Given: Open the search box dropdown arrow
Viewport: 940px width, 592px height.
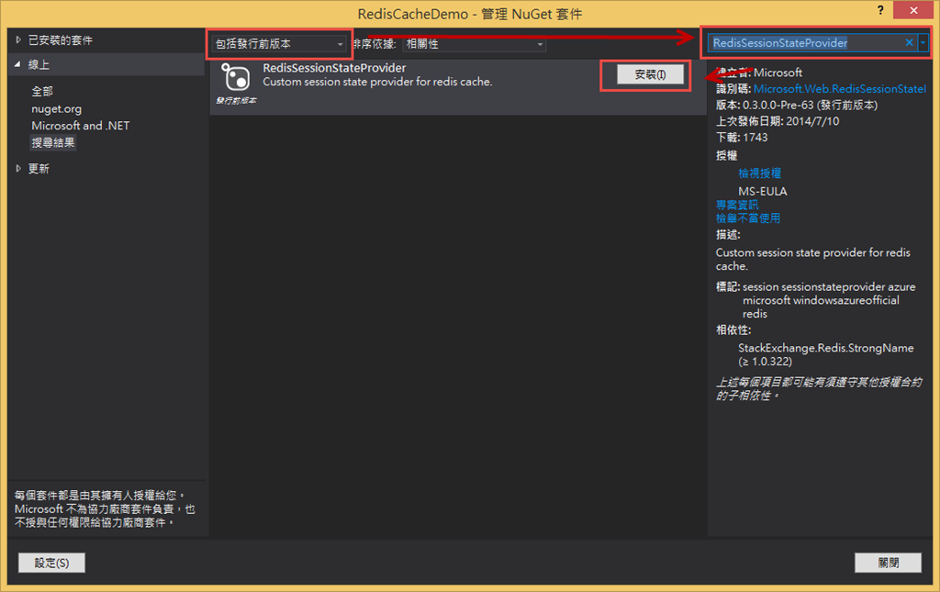Looking at the screenshot, I should [923, 42].
